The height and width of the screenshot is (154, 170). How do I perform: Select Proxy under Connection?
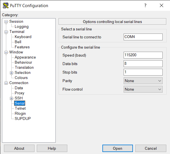(x=20, y=93)
